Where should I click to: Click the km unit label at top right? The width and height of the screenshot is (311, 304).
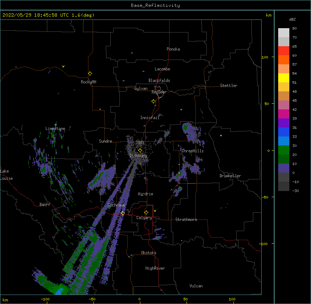(x=269, y=15)
